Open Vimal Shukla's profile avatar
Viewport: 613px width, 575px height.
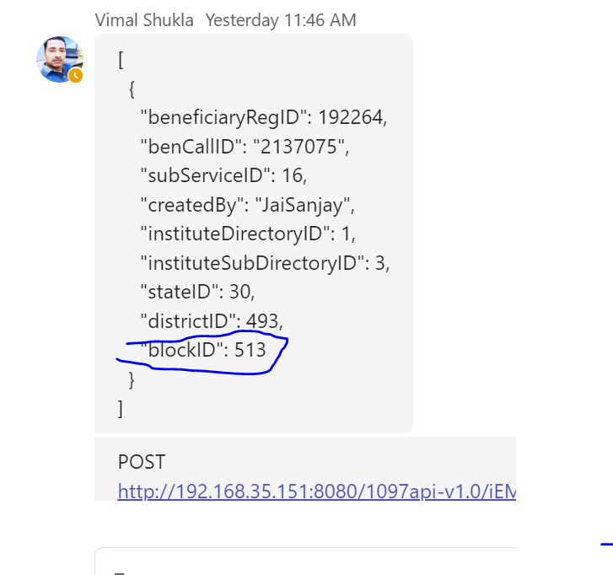(59, 59)
